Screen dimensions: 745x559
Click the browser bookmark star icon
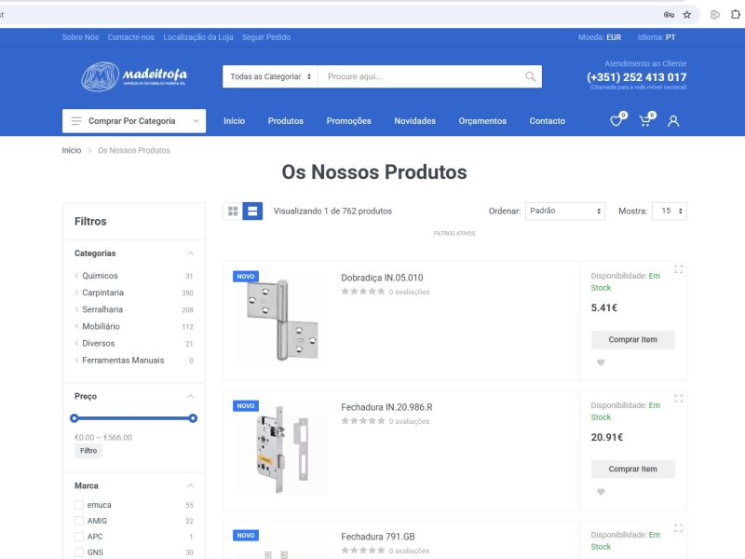click(687, 15)
